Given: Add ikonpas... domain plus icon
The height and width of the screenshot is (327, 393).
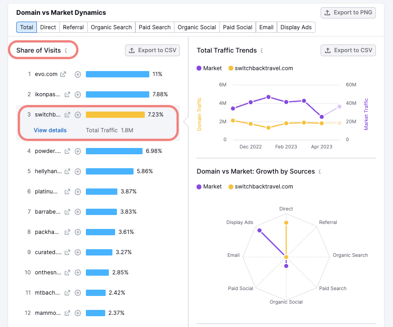Looking at the screenshot, I should point(78,94).
